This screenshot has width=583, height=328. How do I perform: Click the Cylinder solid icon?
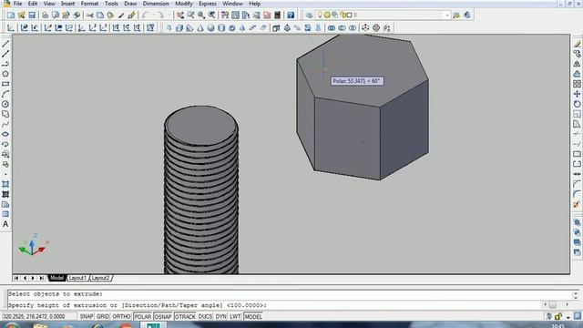(221, 28)
